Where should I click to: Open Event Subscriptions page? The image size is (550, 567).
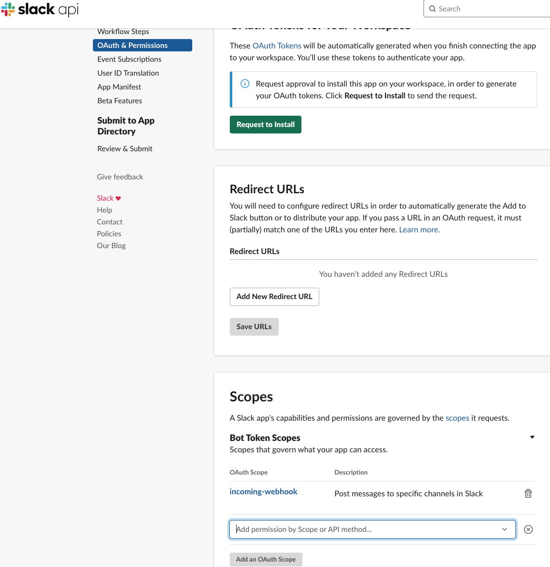coord(129,59)
